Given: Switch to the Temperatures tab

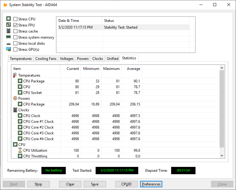Looking at the screenshot, I should pyautogui.click(x=21, y=59).
